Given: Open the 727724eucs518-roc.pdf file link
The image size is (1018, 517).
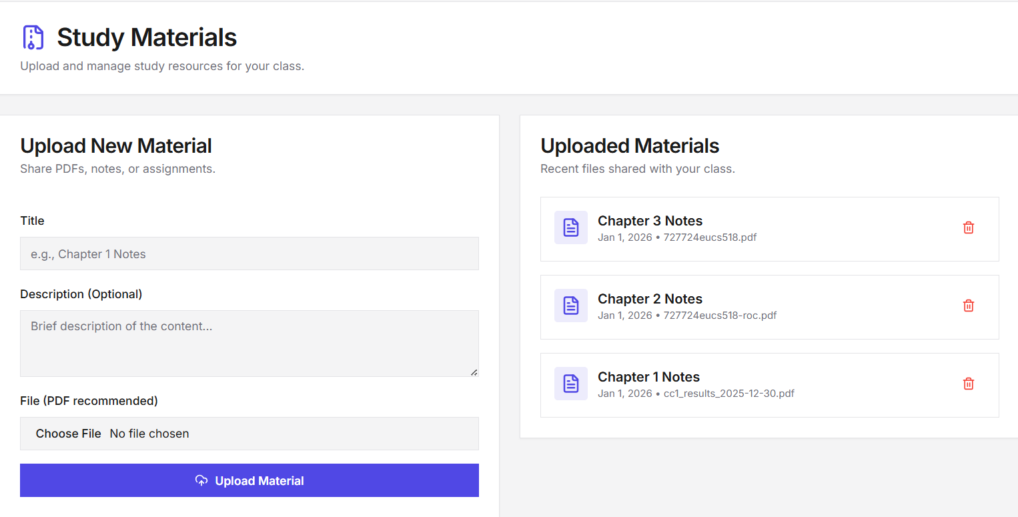Looking at the screenshot, I should (x=720, y=315).
